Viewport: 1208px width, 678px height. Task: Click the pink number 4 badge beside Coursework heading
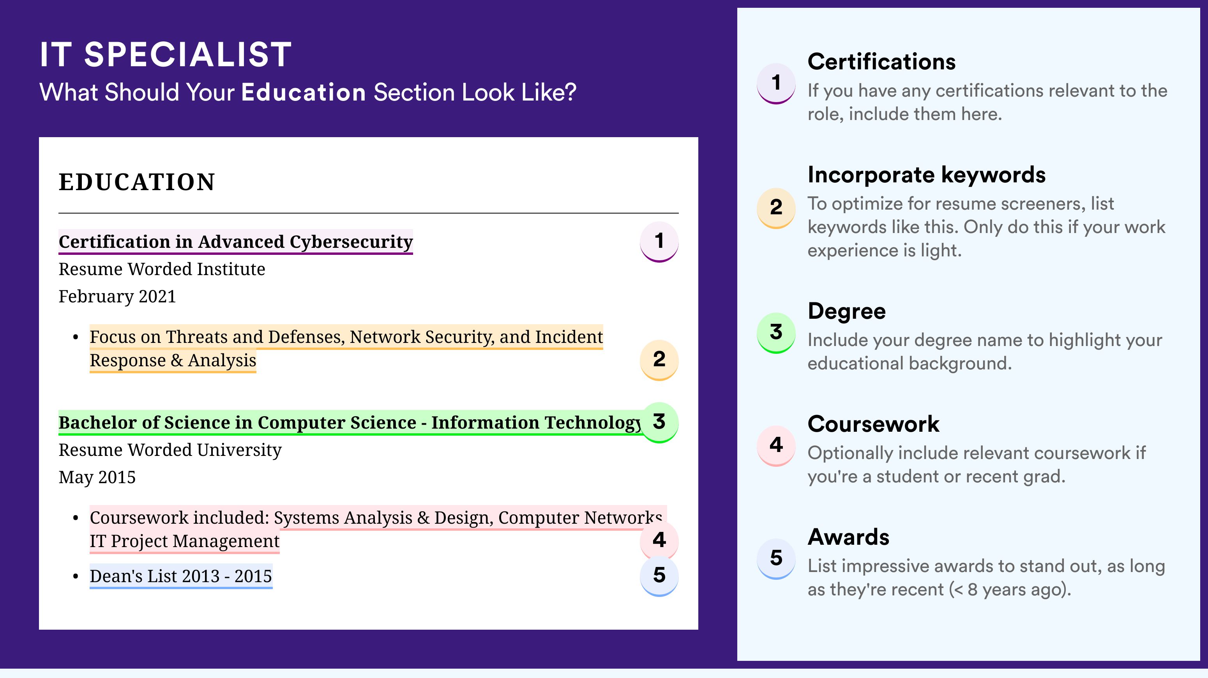tap(776, 445)
